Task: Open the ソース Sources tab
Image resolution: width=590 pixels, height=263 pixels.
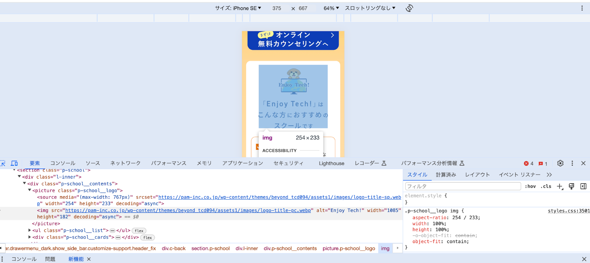Action: click(x=93, y=163)
